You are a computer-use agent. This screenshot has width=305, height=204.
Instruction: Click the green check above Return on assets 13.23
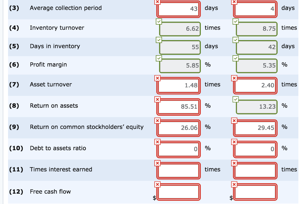(x=235, y=99)
